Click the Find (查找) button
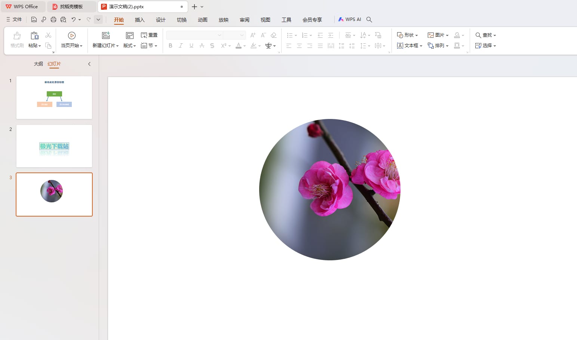This screenshot has width=577, height=340. [x=485, y=35]
